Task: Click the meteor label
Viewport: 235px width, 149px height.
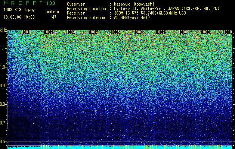Action: (x=53, y=12)
